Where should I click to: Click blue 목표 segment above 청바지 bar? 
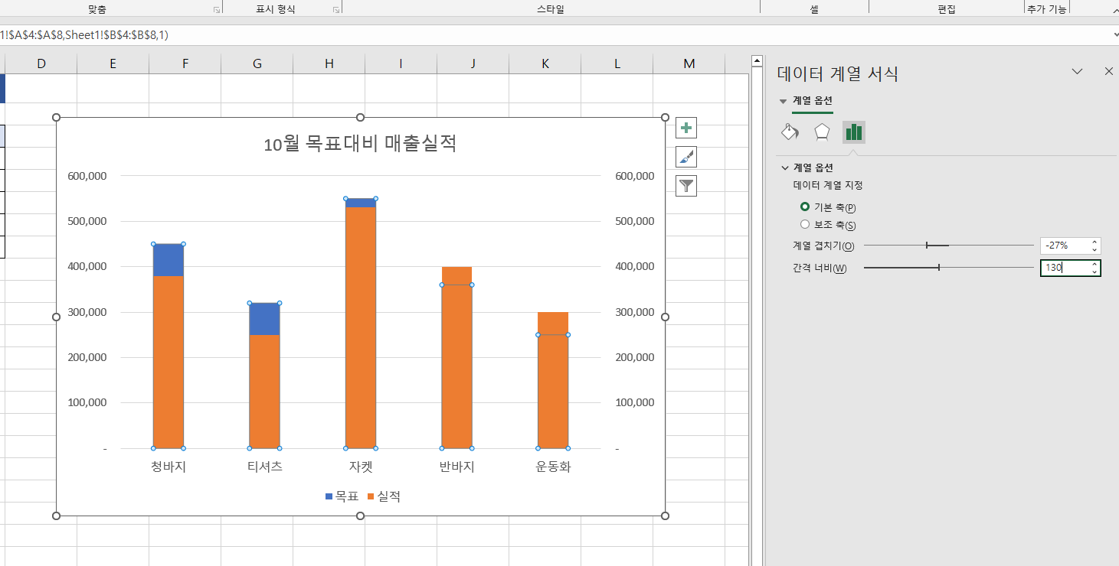169,260
